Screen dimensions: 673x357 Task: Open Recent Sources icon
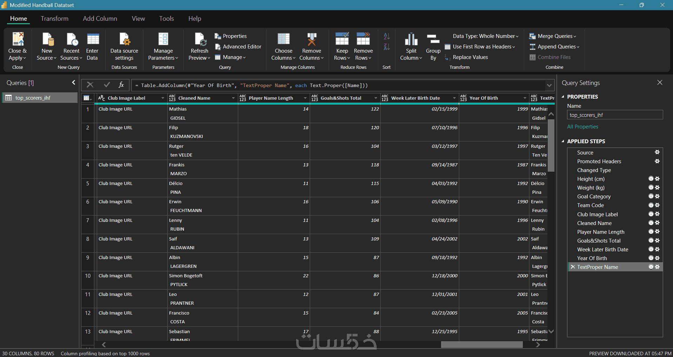pos(72,39)
